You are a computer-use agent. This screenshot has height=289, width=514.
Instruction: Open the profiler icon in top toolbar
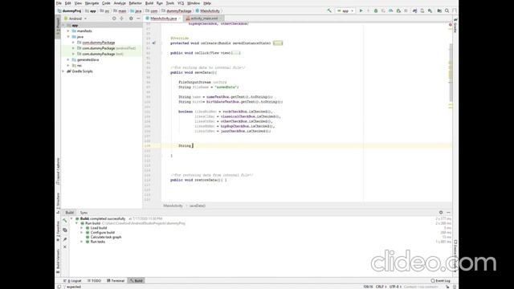tap(391, 10)
